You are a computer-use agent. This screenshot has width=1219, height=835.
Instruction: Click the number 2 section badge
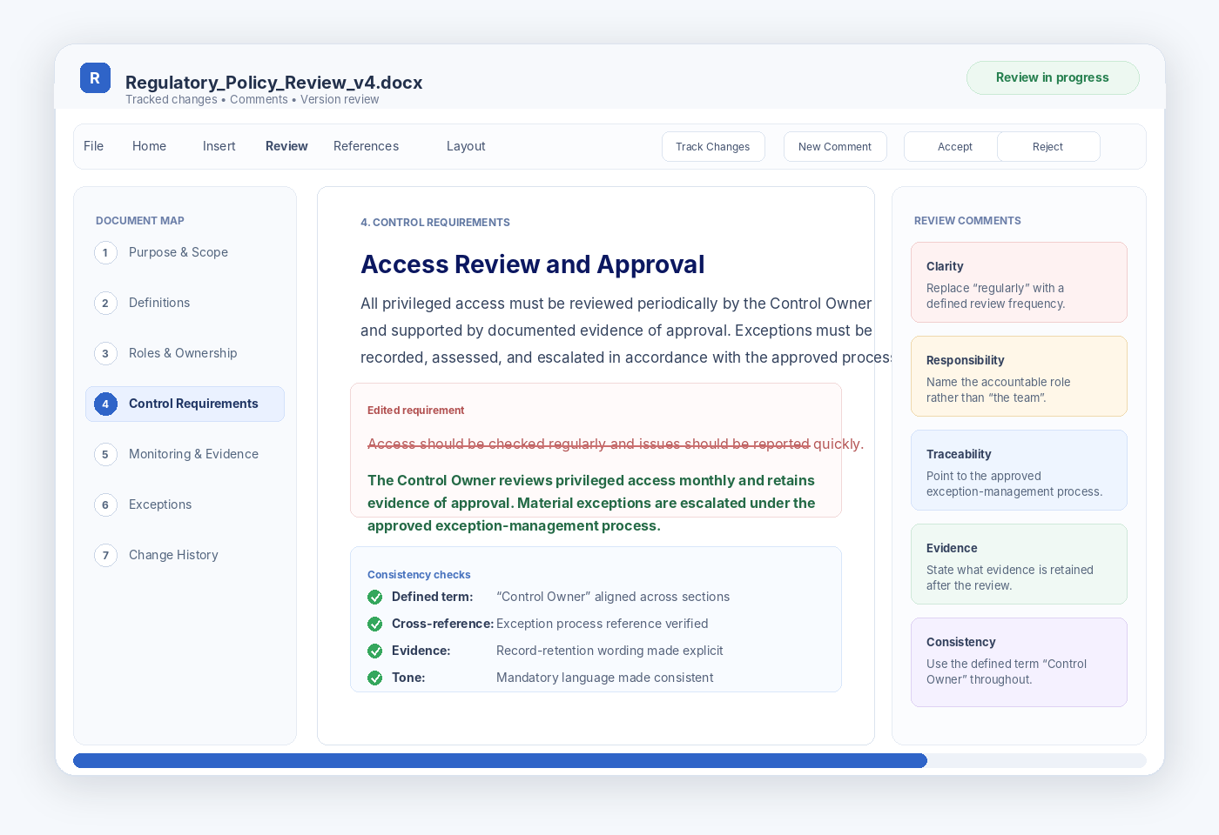point(105,304)
